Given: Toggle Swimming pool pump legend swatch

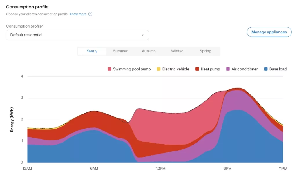Looking at the screenshot, I should 109,69.
